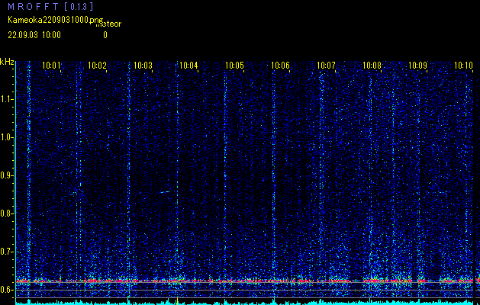Click the 0.7 frequency axis label
The height and width of the screenshot is (305, 480).
(x=6, y=252)
